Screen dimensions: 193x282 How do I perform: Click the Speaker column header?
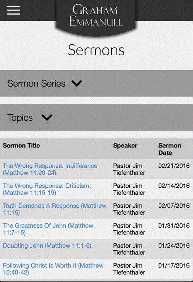pos(125,146)
